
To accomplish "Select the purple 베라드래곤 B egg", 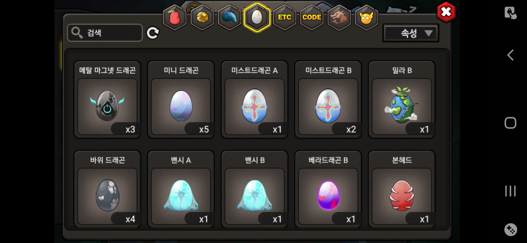I will pos(328,189).
